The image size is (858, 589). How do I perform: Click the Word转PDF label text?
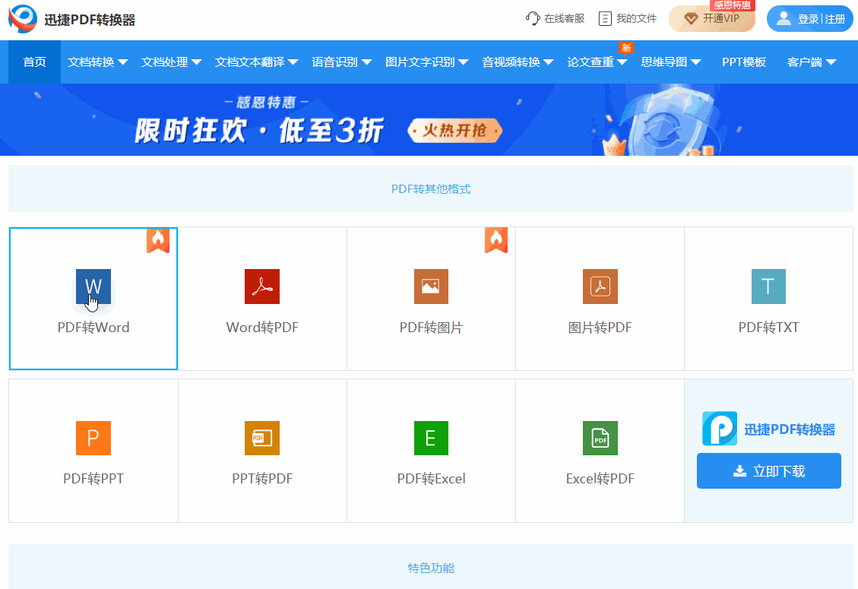(262, 328)
